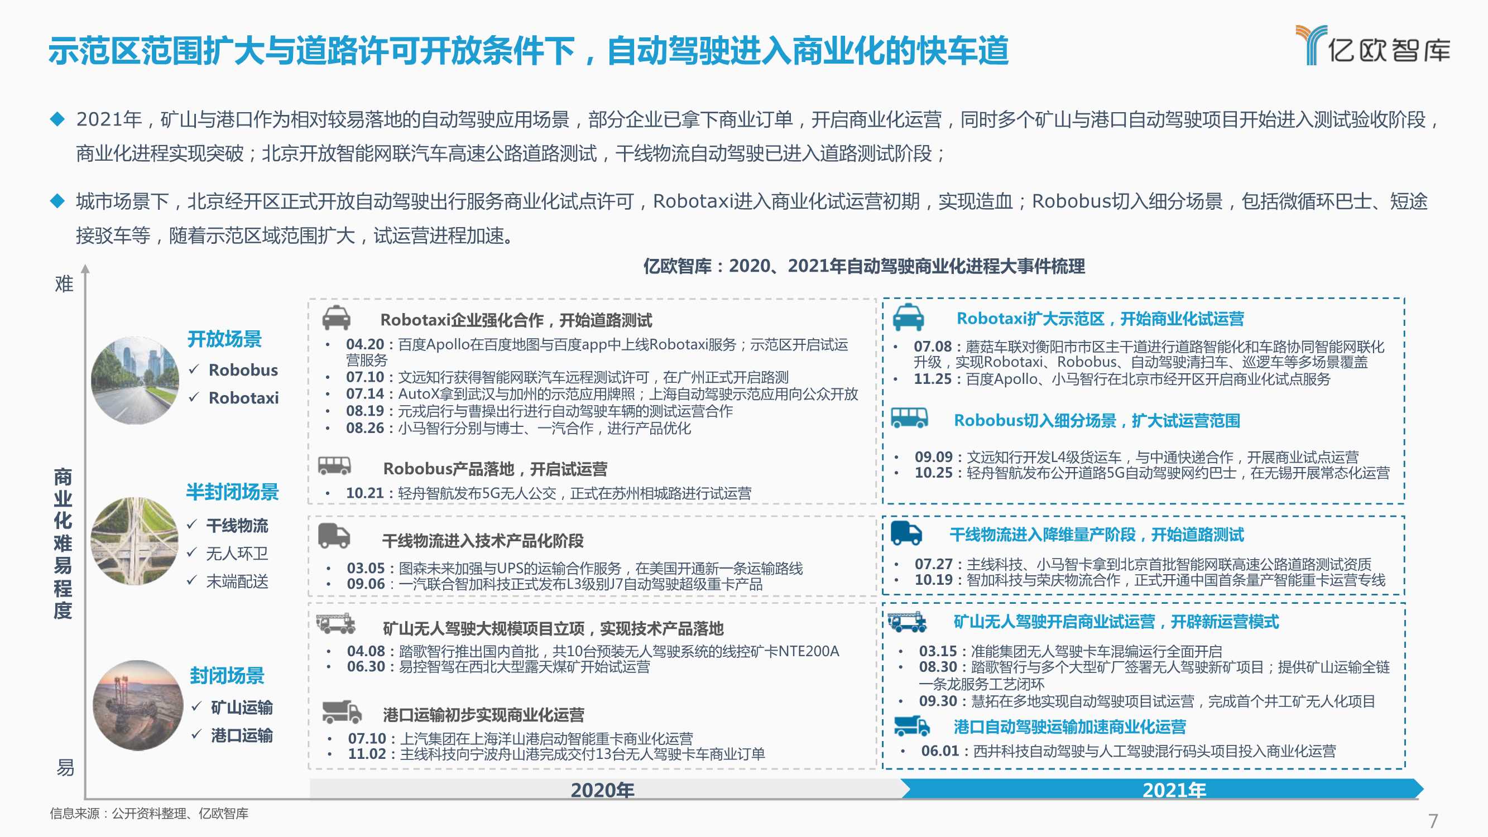Click the mining site circular thumbnail

[138, 705]
